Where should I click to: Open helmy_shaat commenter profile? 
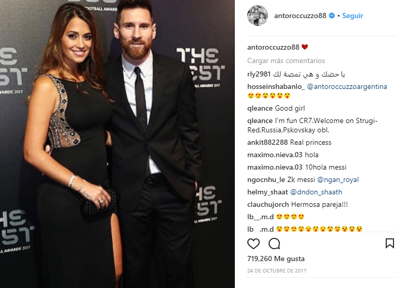pyautogui.click(x=267, y=192)
